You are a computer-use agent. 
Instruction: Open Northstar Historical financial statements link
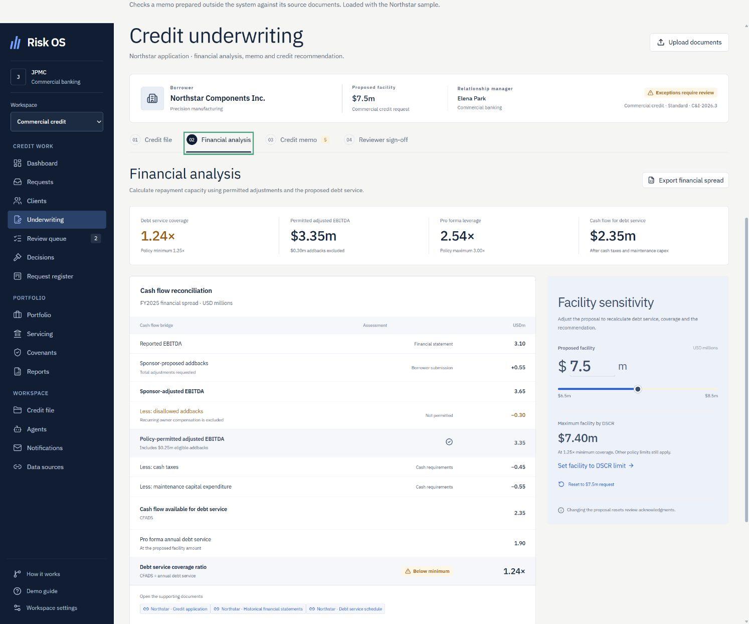click(x=258, y=609)
